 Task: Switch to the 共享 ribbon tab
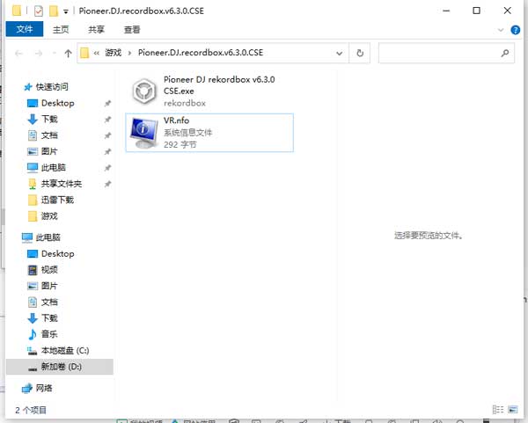coord(96,30)
